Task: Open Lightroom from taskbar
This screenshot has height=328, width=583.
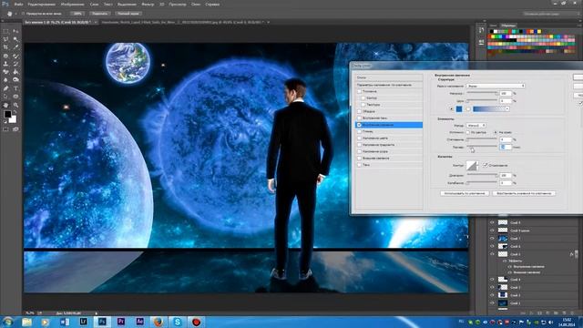Action: pyautogui.click(x=83, y=322)
